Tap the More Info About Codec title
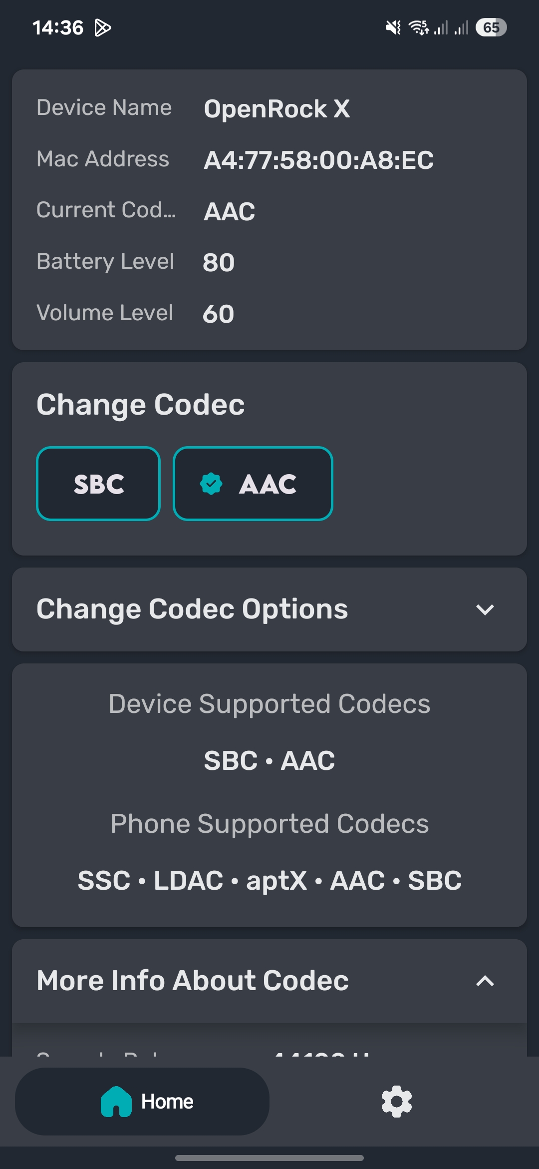 click(193, 980)
